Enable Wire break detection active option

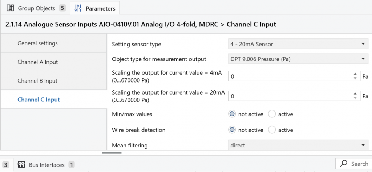pos(272,130)
